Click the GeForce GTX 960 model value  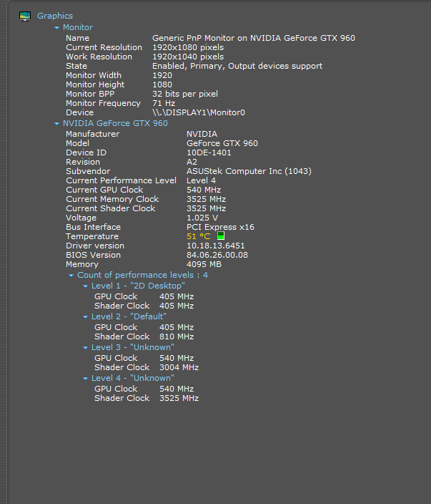pyautogui.click(x=222, y=143)
